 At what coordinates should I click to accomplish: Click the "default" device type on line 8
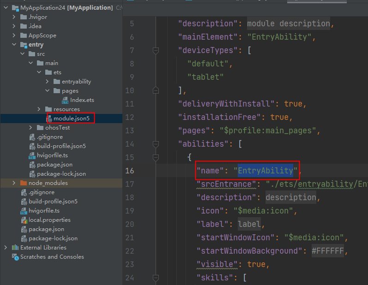click(208, 64)
